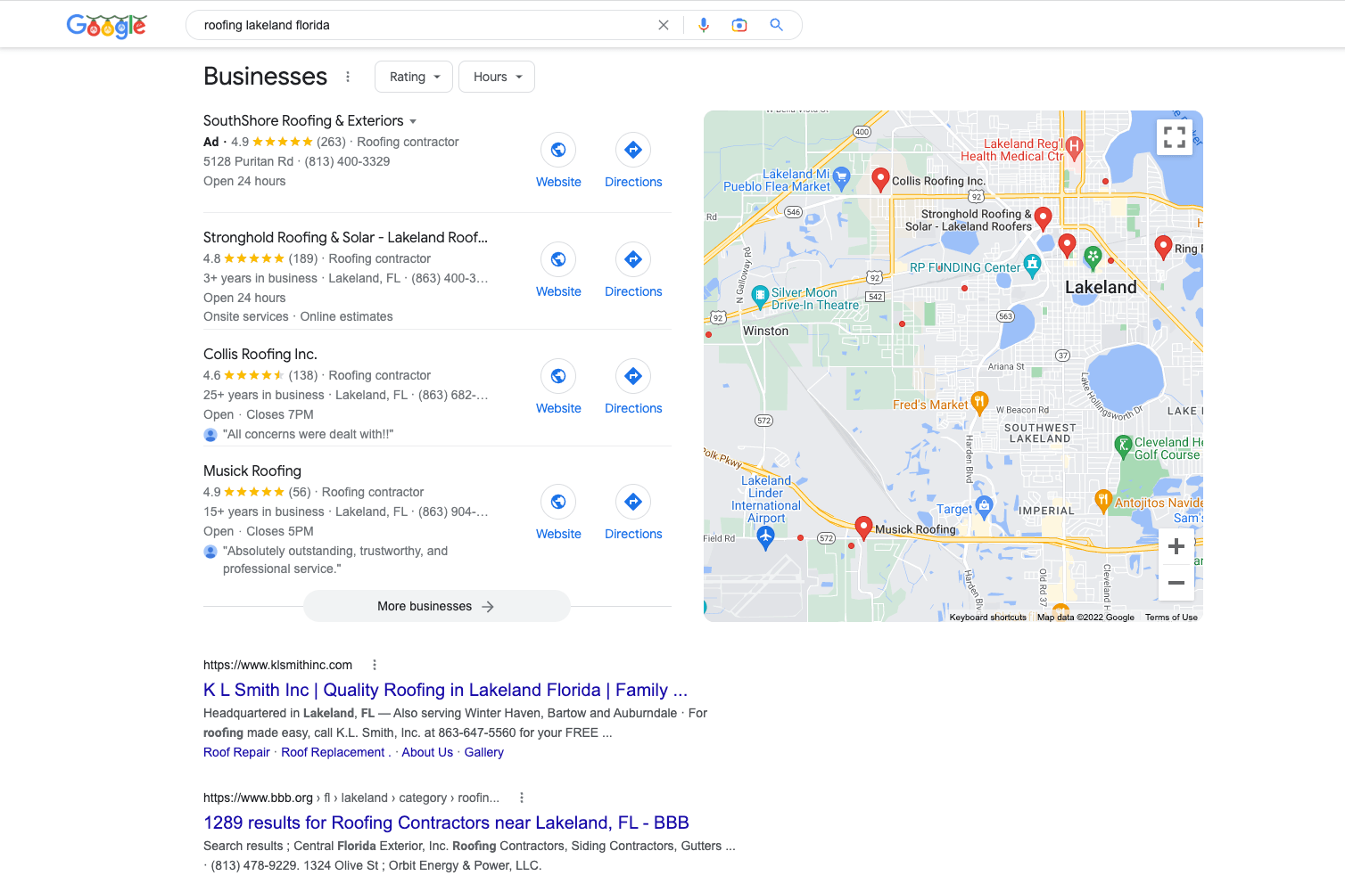Select Musick Roofing pin on map
Screen dimensions: 1345x892
(x=863, y=526)
